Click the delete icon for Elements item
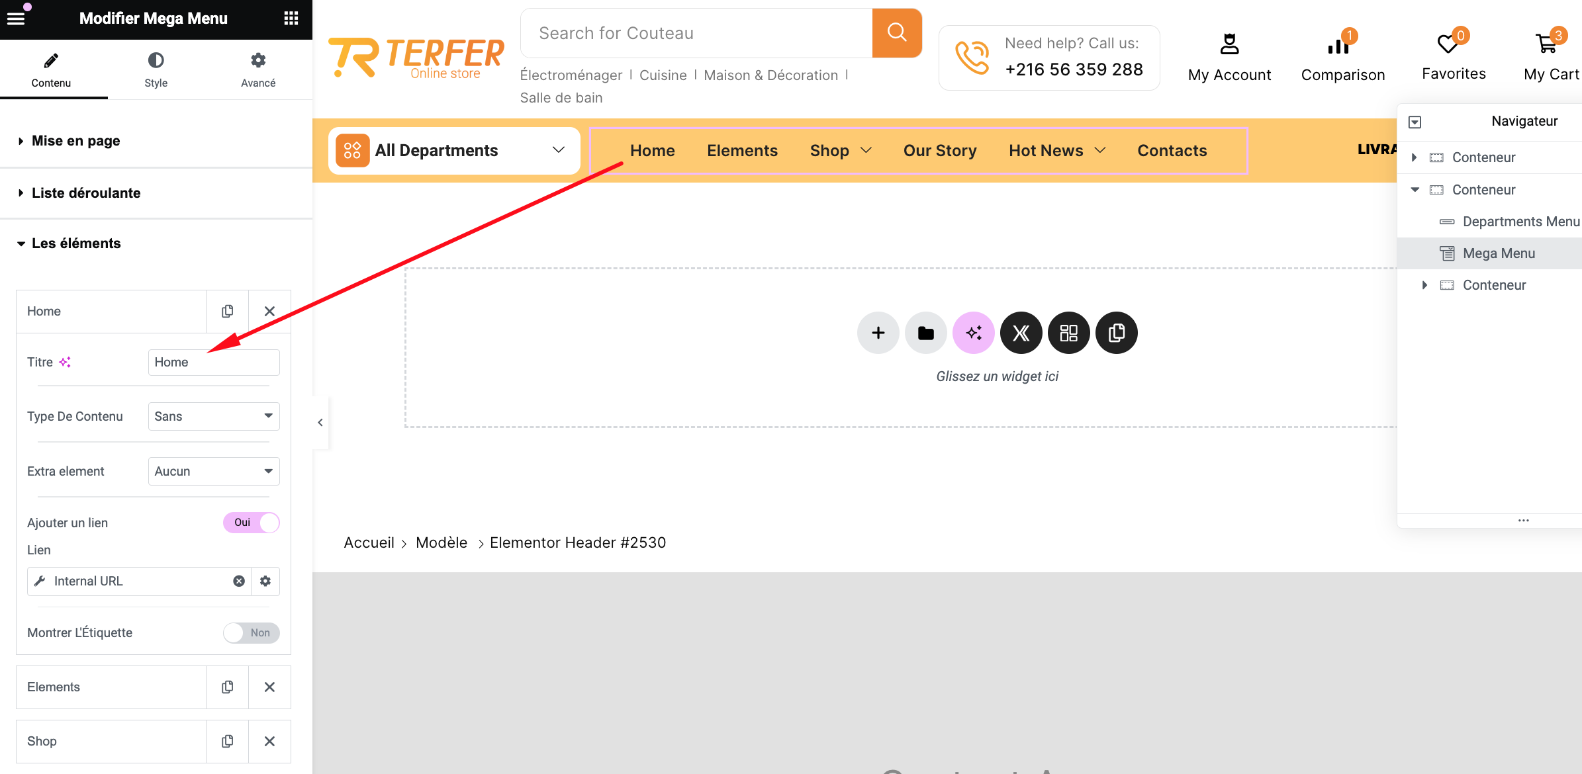The height and width of the screenshot is (774, 1582). 268,686
